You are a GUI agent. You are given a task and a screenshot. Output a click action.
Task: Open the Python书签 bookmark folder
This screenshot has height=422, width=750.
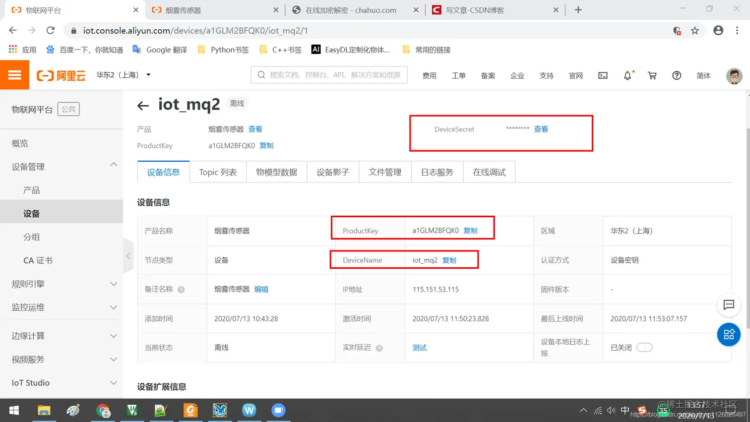(223, 50)
